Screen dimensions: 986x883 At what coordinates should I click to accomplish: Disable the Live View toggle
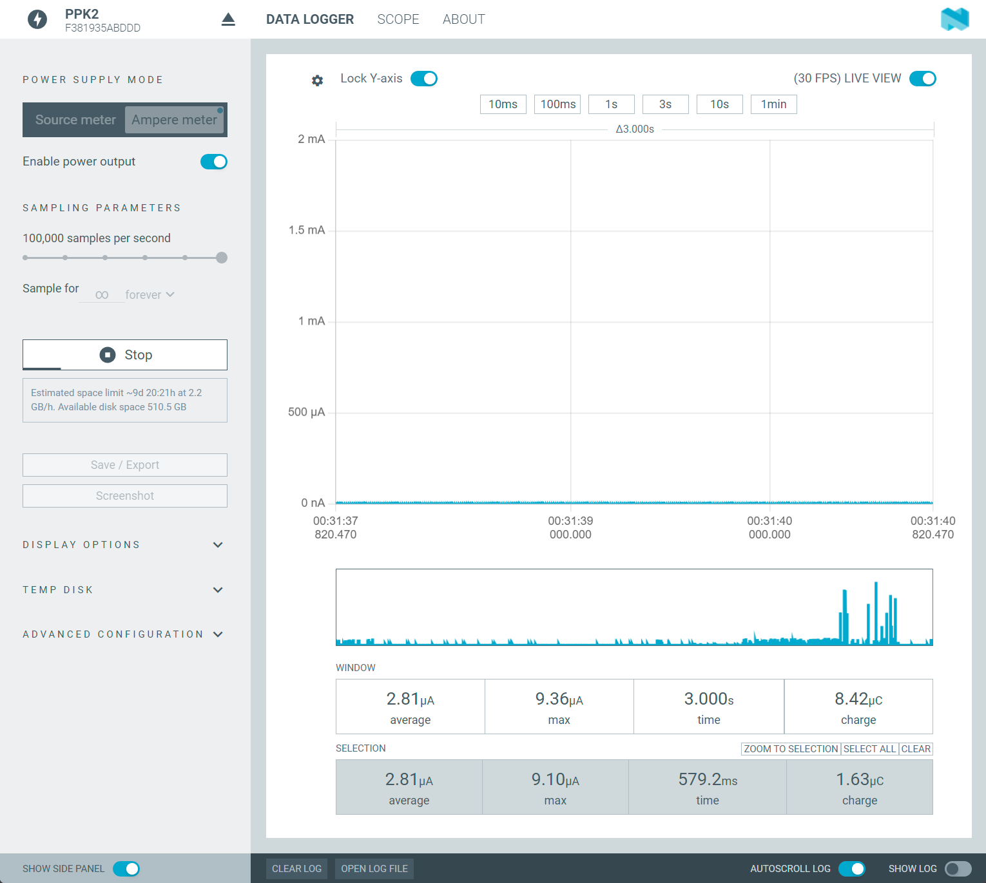[x=922, y=79]
